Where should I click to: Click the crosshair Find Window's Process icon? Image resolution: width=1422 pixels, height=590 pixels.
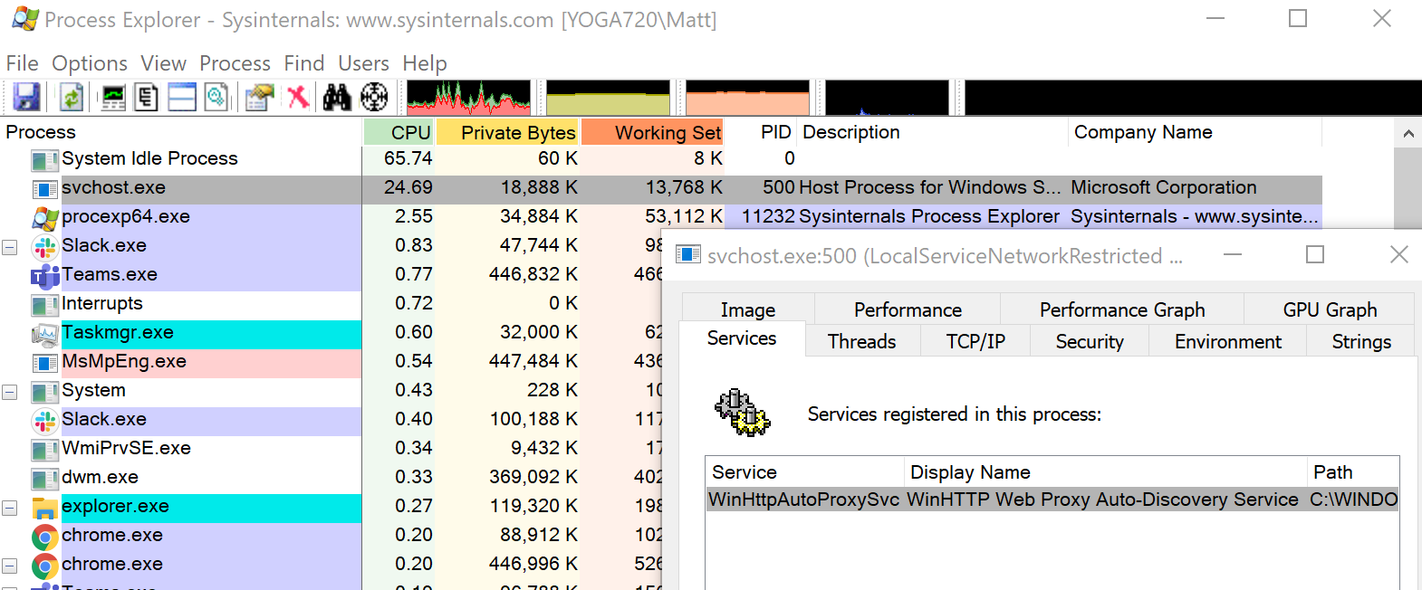pos(374,97)
